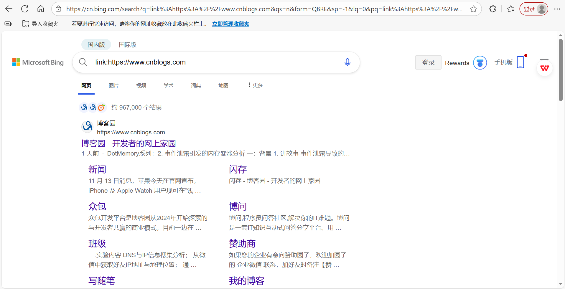
Task: Open the browser home page icon
Action: pyautogui.click(x=41, y=9)
